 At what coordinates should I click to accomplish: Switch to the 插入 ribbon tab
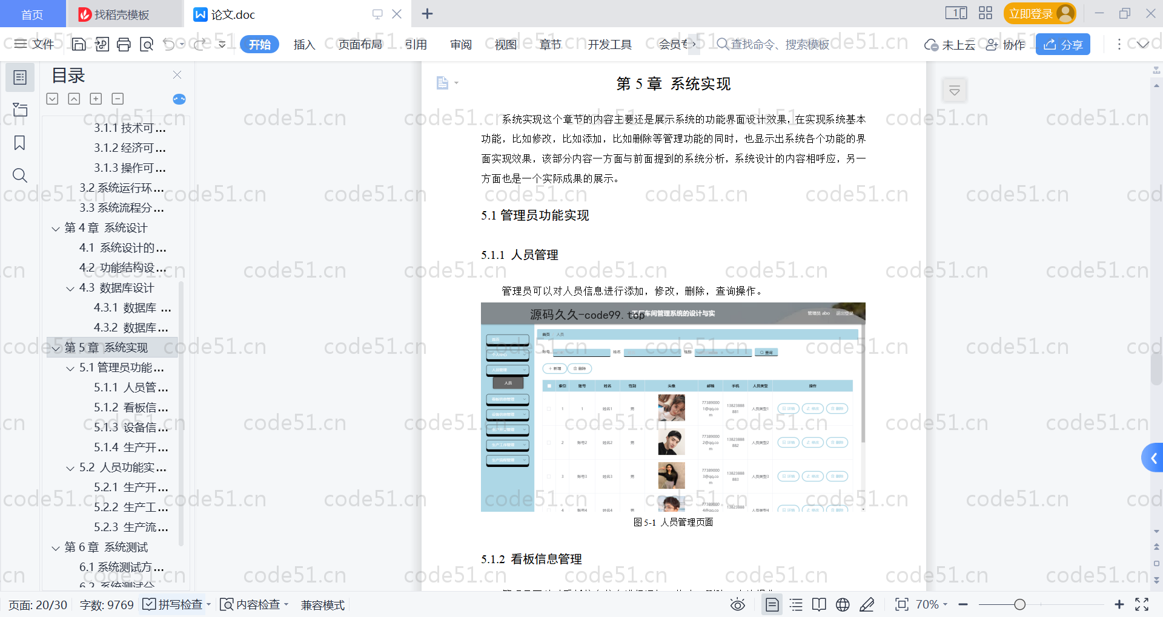304,44
